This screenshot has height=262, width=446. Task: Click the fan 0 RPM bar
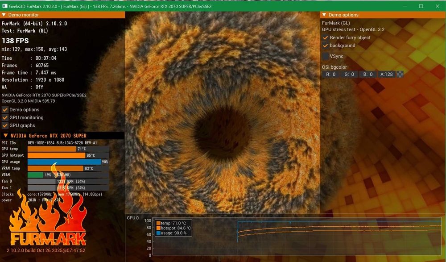click(x=68, y=181)
